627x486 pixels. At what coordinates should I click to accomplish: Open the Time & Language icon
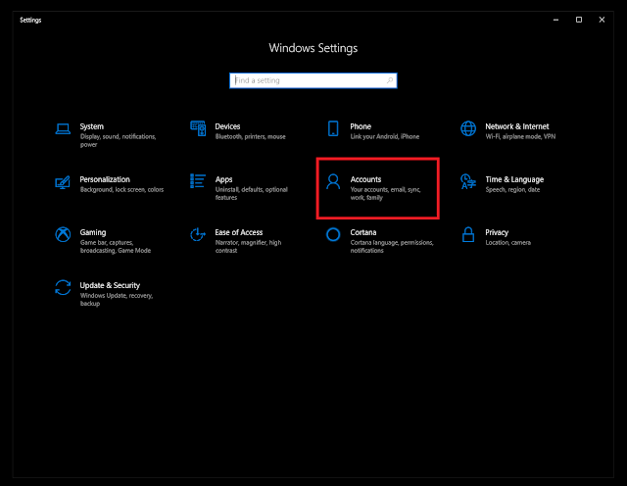coord(468,181)
